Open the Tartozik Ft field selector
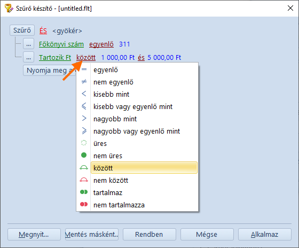299x248 pixels. (x=55, y=58)
